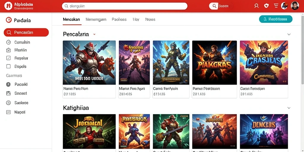Open the PIAKGRAS game thumbnail
The image size is (304, 152).
pyautogui.click(x=214, y=62)
